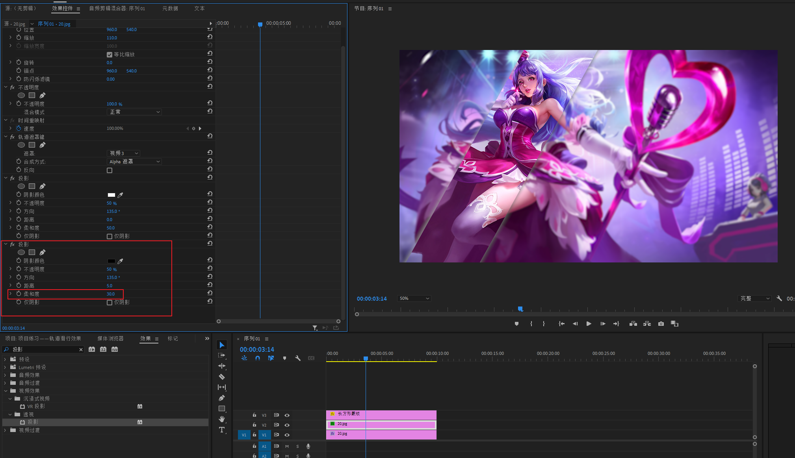795x458 pixels.
Task: Select the Razor tool
Action: point(222,377)
